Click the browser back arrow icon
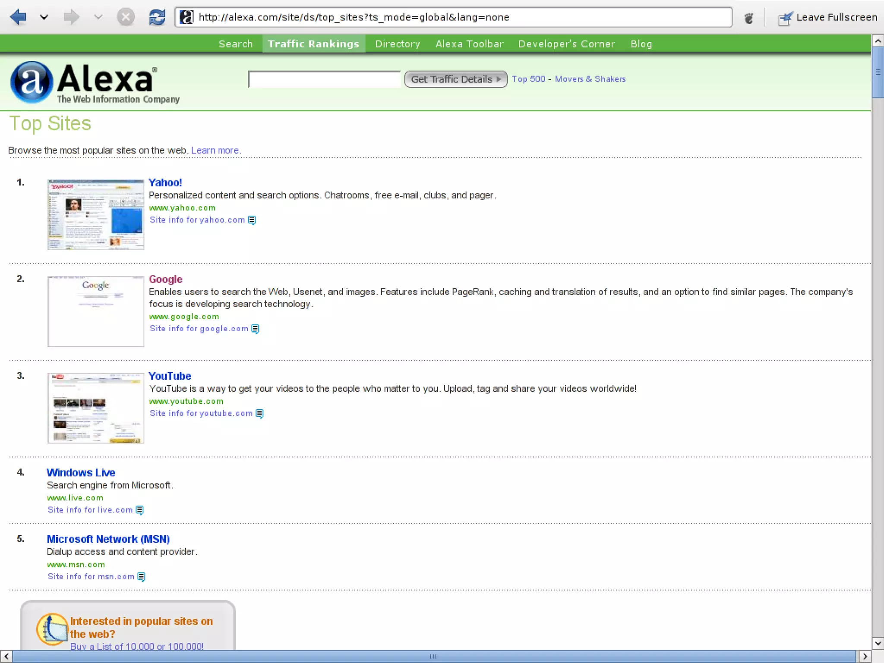Viewport: 884px width, 663px height. tap(18, 17)
